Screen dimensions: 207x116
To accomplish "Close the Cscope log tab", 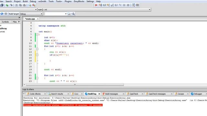I will [188, 94].
